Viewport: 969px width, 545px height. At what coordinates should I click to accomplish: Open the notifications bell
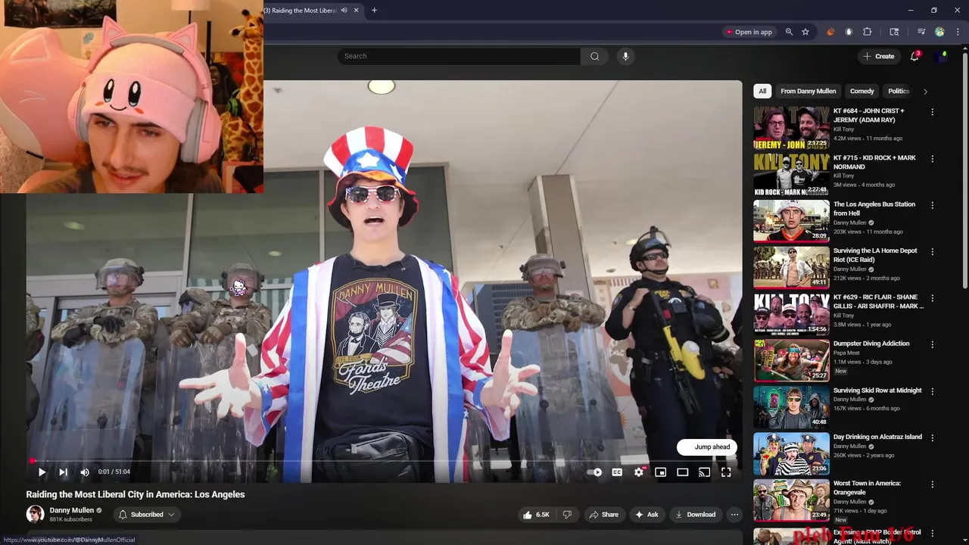click(914, 56)
